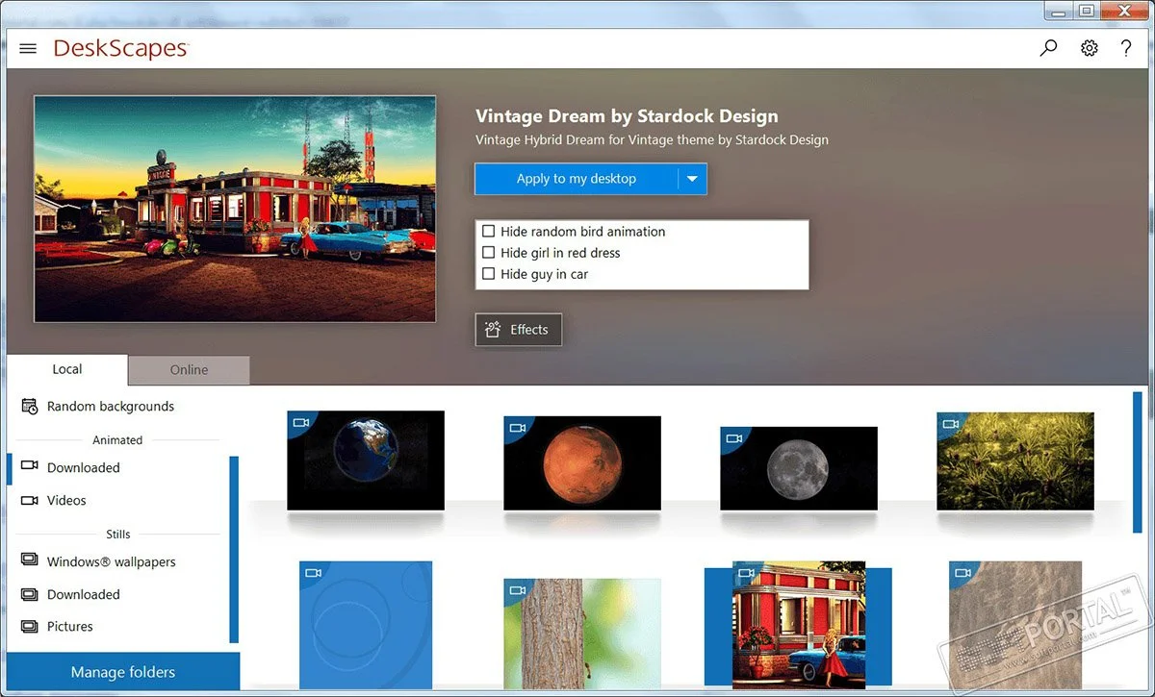
Task: Click the Pictures monitor icon
Action: tap(29, 627)
